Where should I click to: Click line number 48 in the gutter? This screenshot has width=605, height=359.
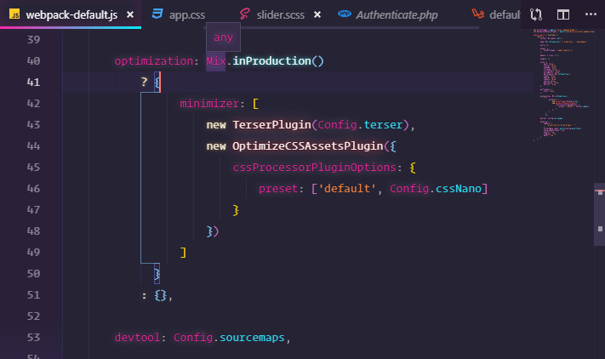point(33,231)
